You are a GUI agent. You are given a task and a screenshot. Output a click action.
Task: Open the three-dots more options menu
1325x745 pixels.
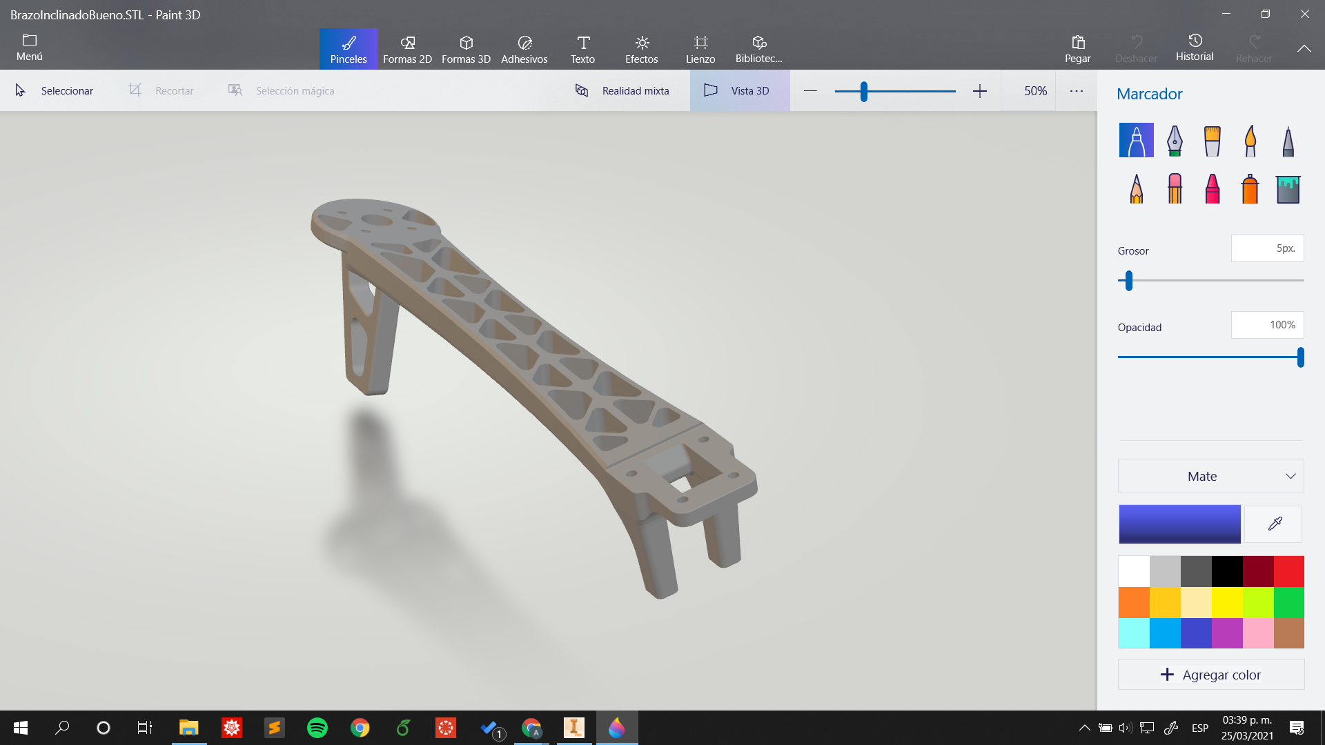[1076, 91]
